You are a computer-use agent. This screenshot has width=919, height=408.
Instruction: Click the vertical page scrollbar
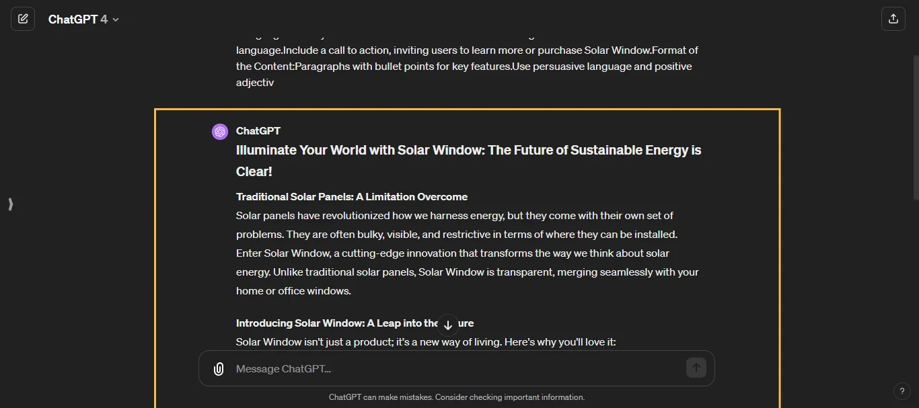pyautogui.click(x=914, y=134)
